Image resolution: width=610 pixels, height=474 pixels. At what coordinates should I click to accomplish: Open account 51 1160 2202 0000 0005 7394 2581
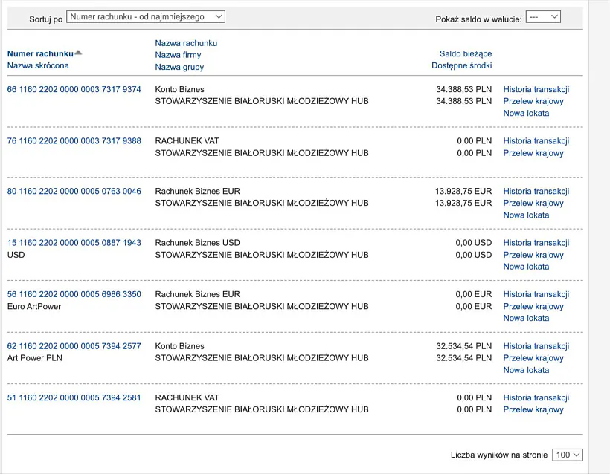[x=74, y=397]
